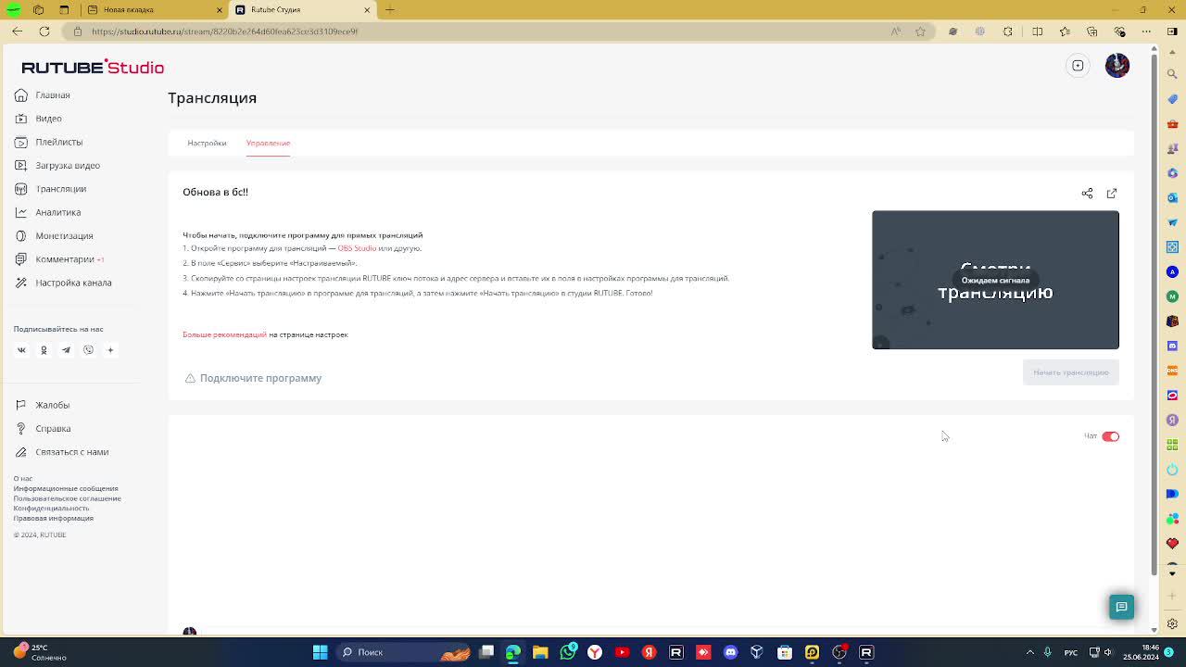The width and height of the screenshot is (1186, 667).
Task: Open the О нас footer link
Action: coord(23,479)
